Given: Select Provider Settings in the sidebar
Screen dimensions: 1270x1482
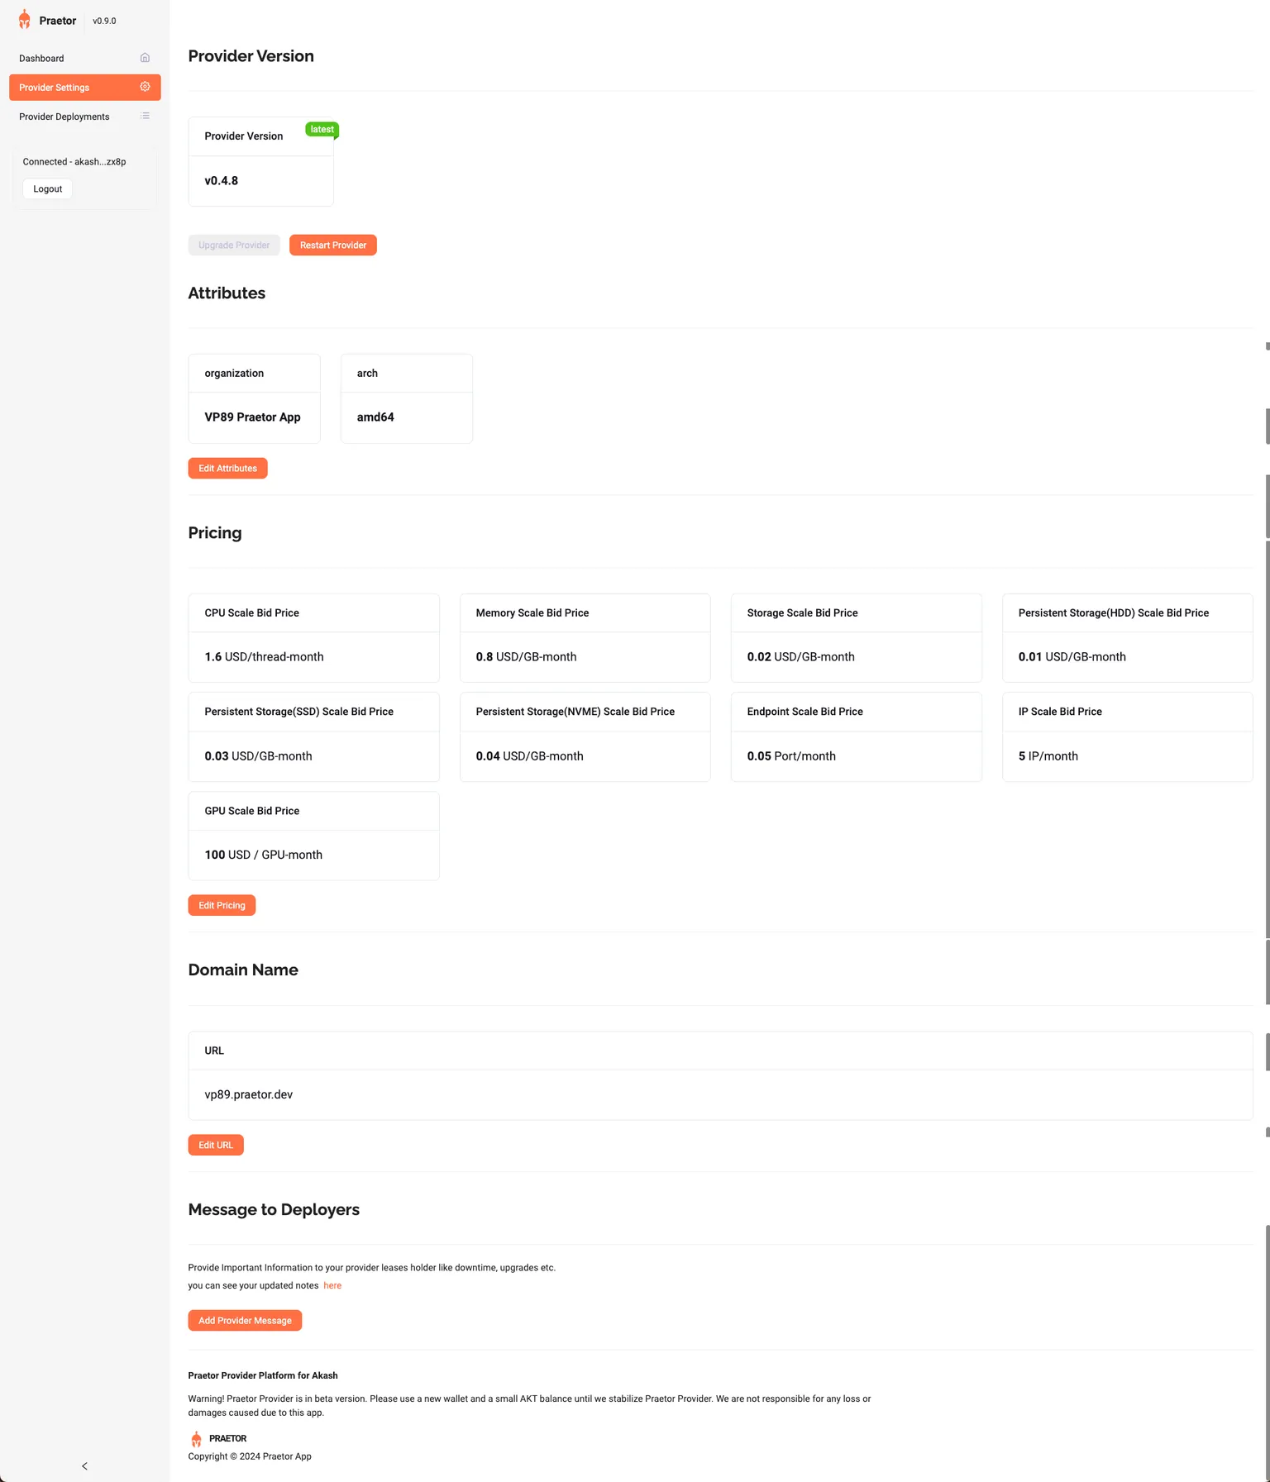Looking at the screenshot, I should click(x=55, y=88).
